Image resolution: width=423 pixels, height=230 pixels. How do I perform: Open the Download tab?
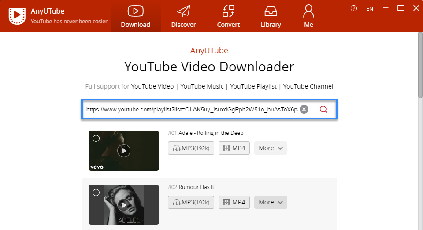135,16
